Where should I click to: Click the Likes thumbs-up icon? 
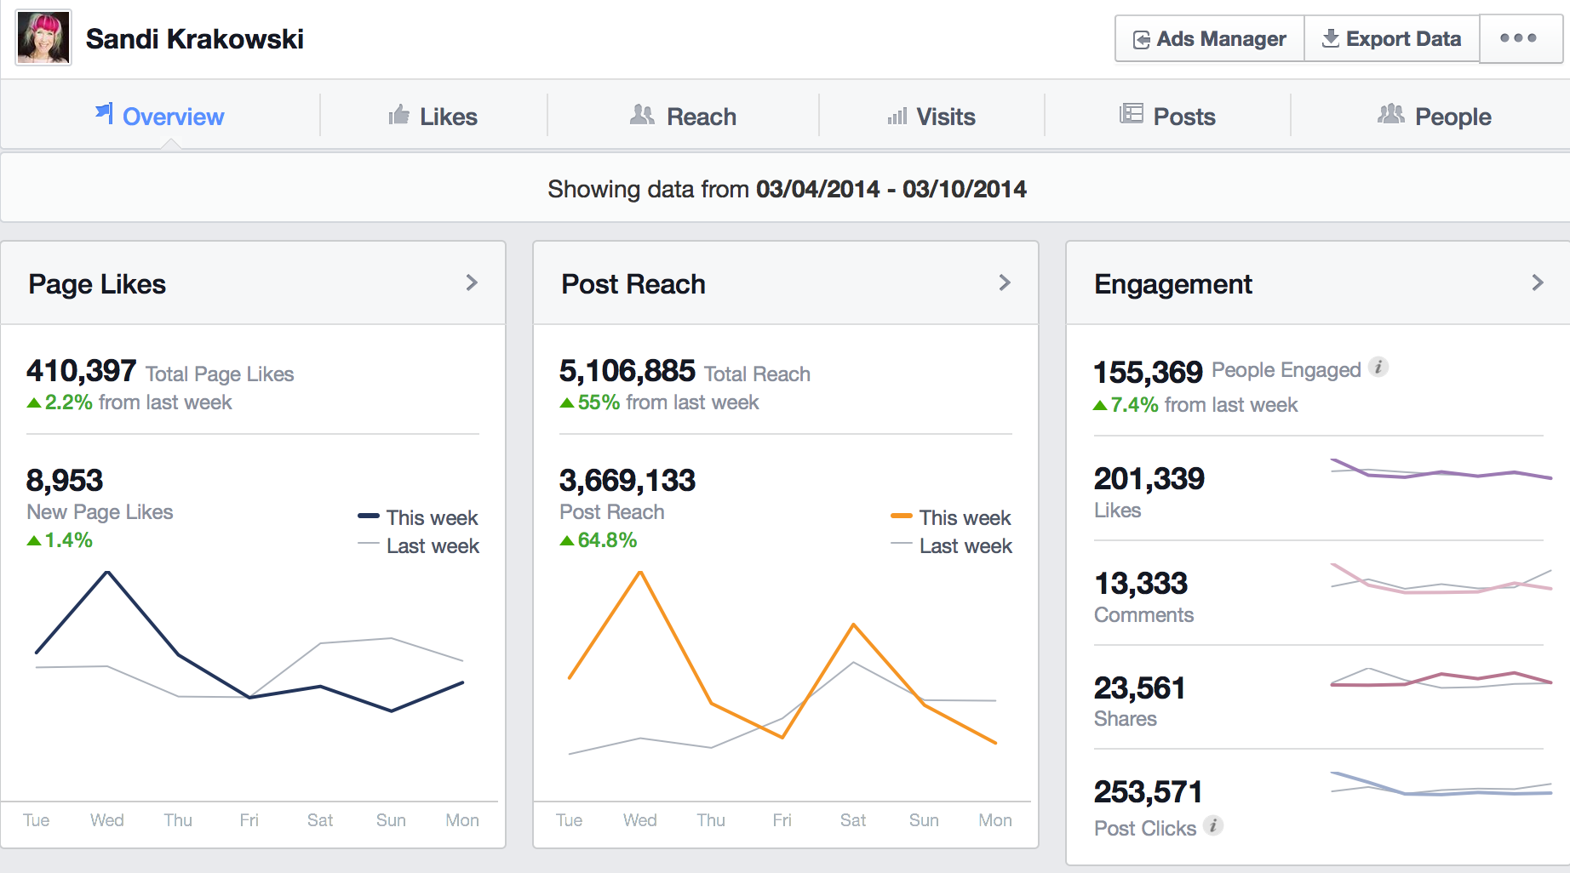click(x=398, y=115)
